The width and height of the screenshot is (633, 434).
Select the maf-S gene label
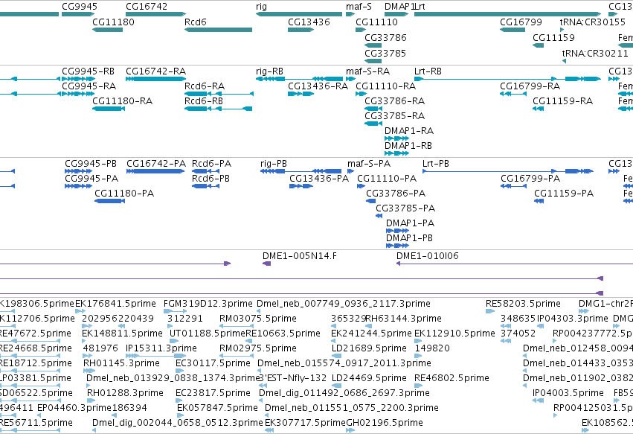359,7
